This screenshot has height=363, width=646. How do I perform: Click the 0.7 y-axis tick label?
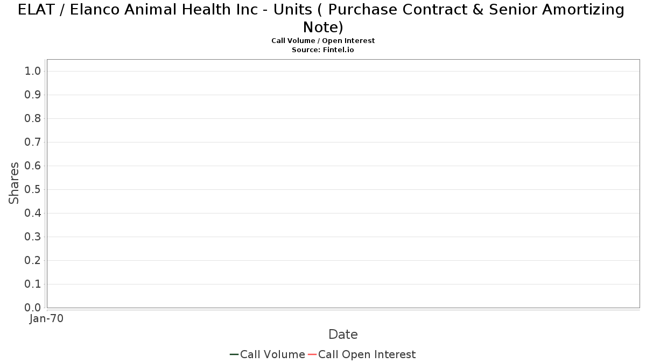[33, 142]
